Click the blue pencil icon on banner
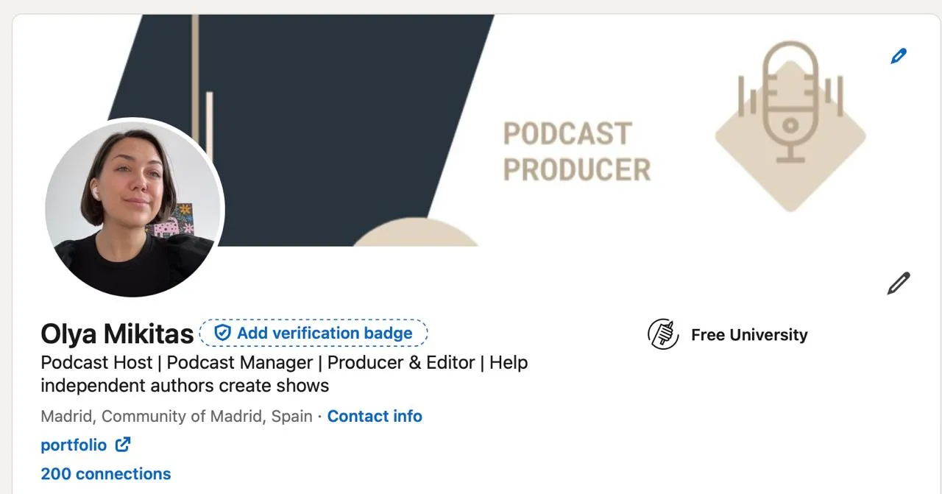Screen dimensions: 942x494 tap(898, 56)
